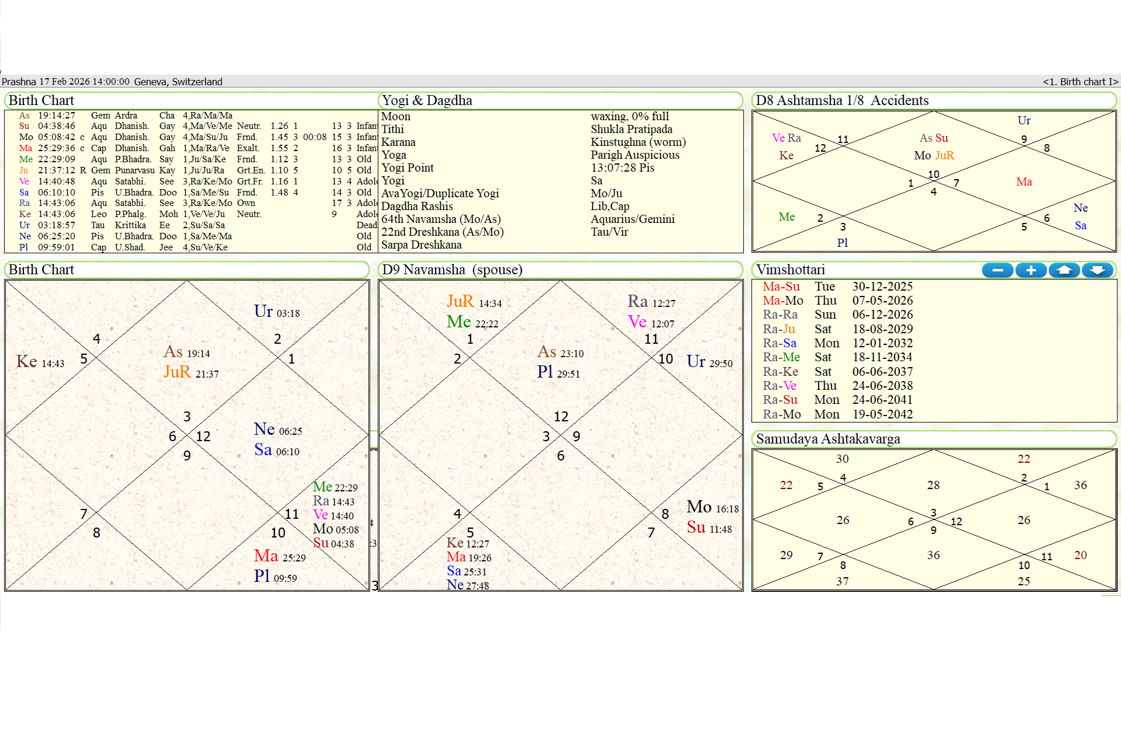Screen dimensions: 1121x747
Task: Click the '1. Birth chart I' page selector
Action: tap(1080, 82)
